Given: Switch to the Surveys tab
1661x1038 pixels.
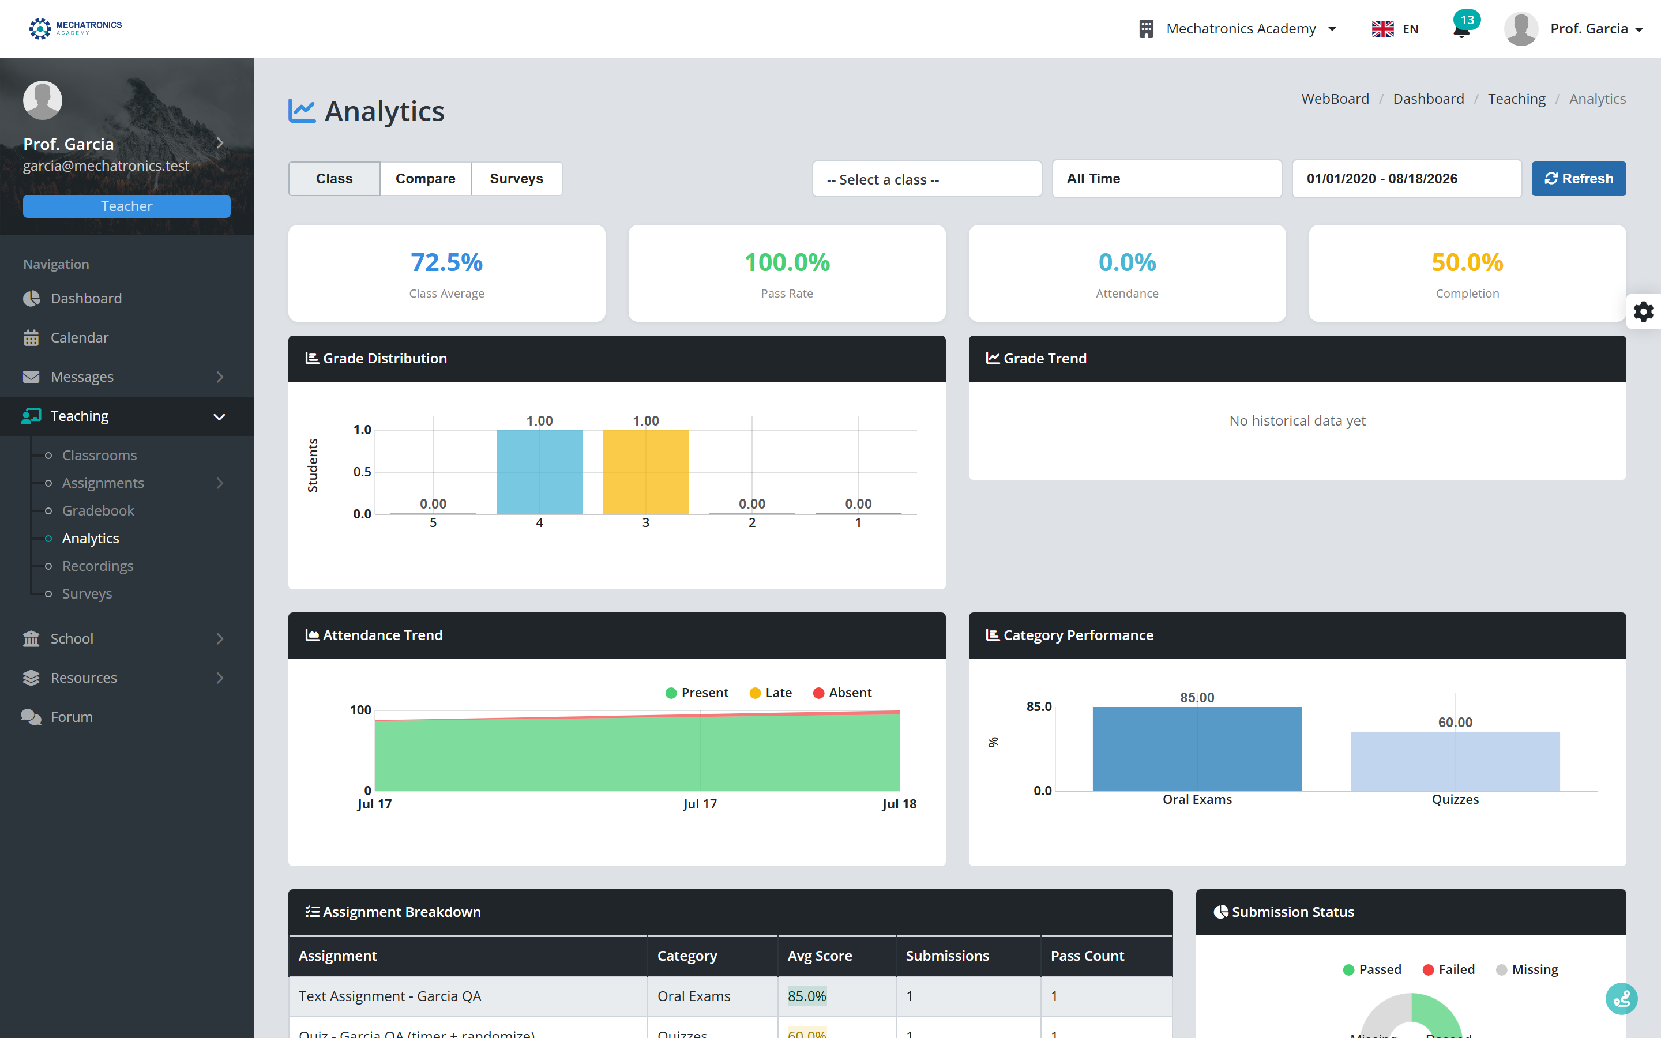Looking at the screenshot, I should (x=516, y=179).
